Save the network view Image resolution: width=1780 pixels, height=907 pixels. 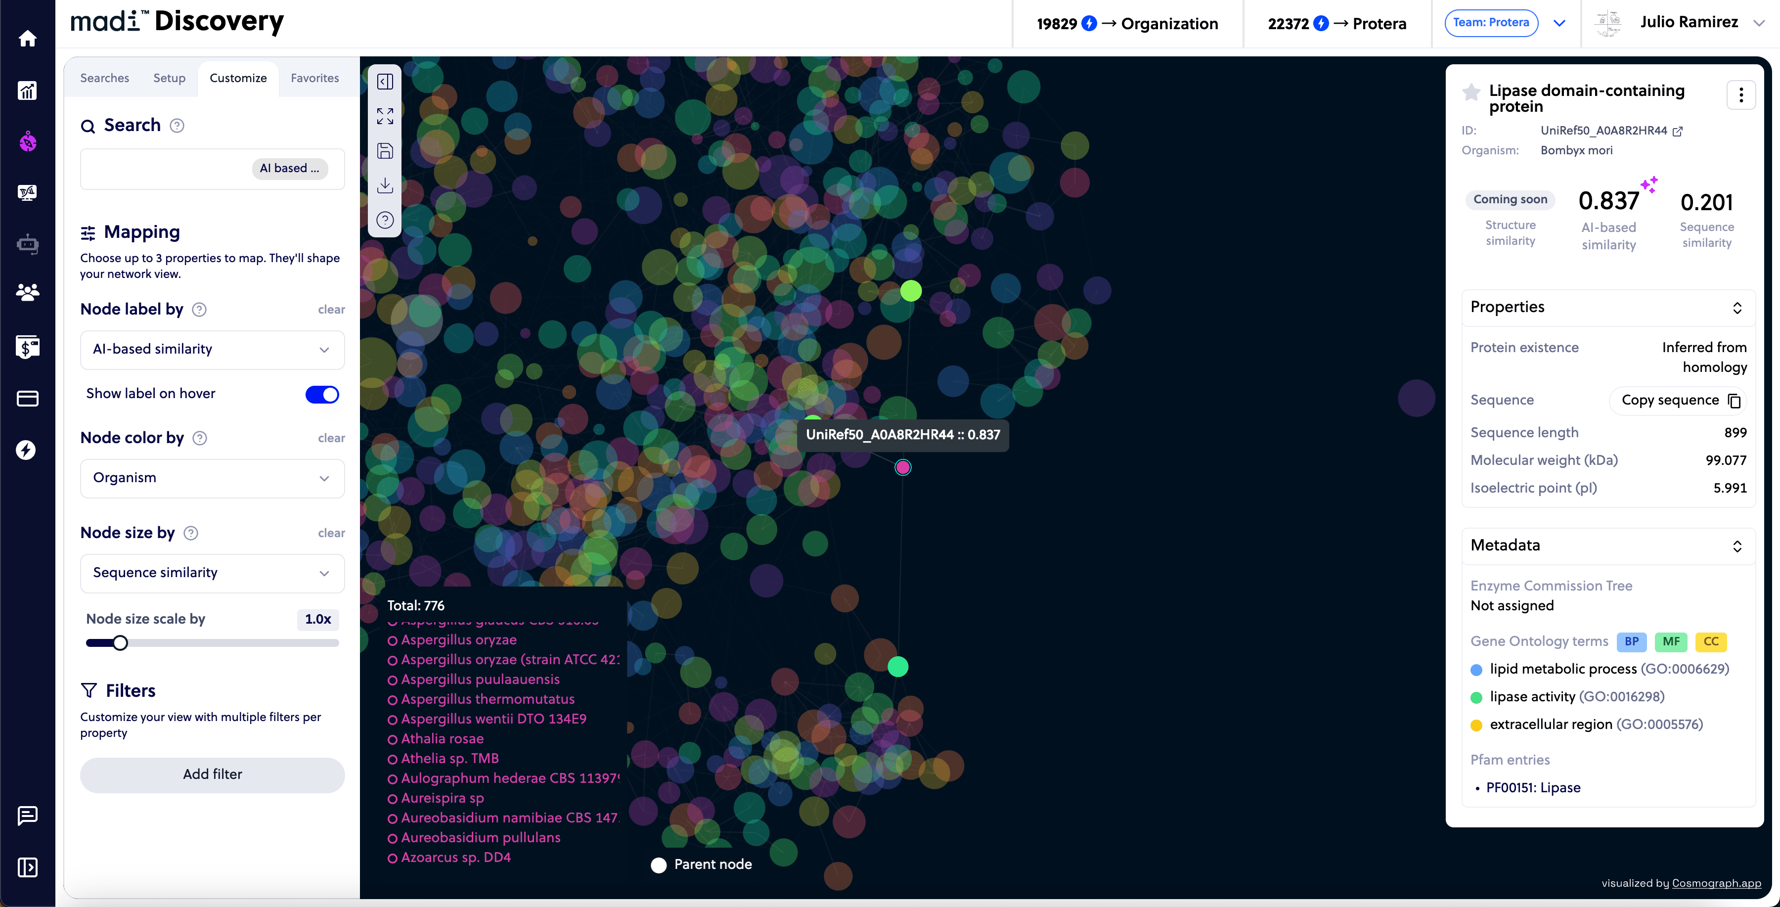(385, 151)
